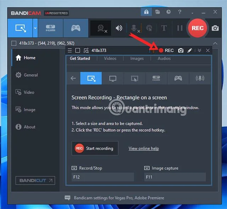Image resolution: width=227 pixels, height=209 pixels.
Task: Select the fullscreen monitor mode tile
Action: (113, 78)
